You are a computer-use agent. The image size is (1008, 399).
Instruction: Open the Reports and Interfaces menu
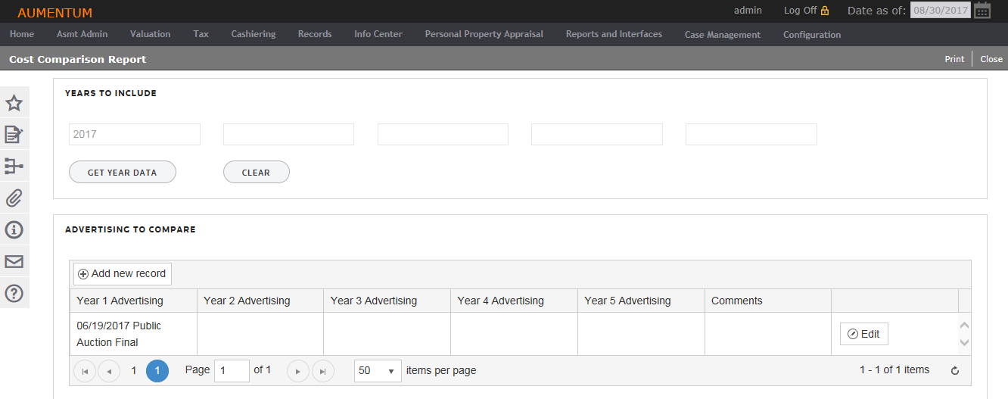click(x=614, y=34)
